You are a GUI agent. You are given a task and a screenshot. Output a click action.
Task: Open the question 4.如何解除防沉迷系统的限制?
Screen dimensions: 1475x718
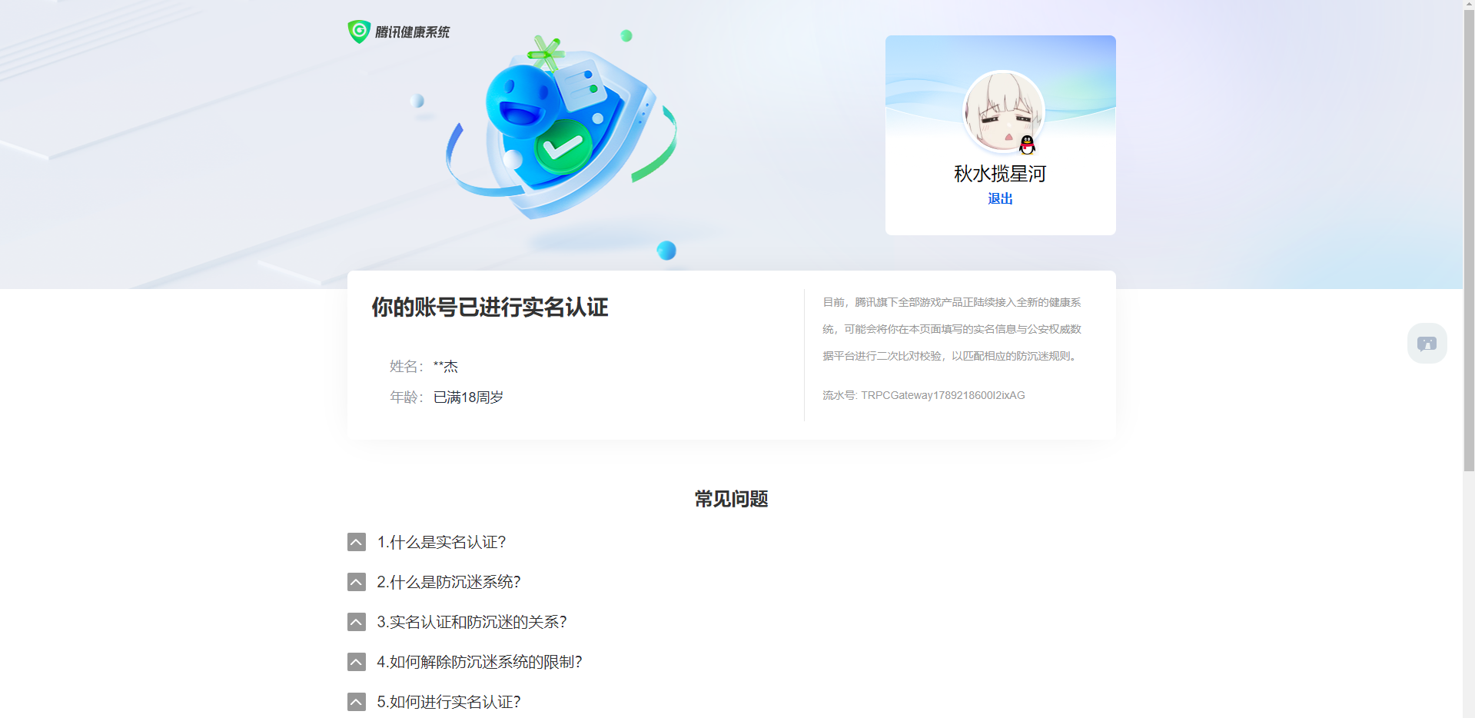[480, 662]
